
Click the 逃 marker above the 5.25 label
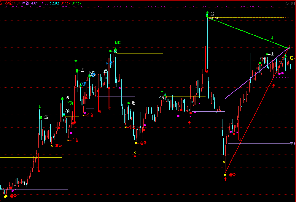pos(212,14)
